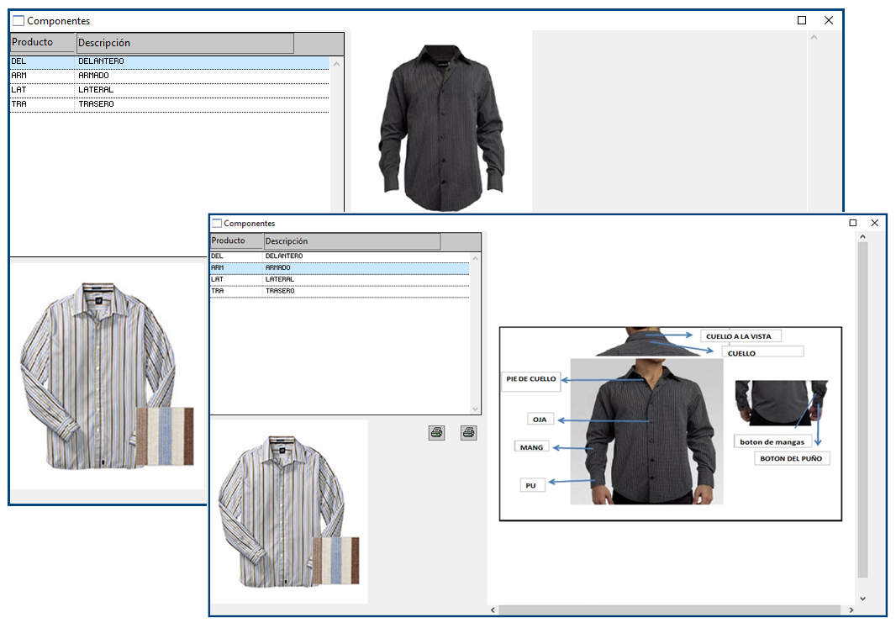Select DELANTERO description in back window
The image size is (896, 623).
[x=101, y=61]
